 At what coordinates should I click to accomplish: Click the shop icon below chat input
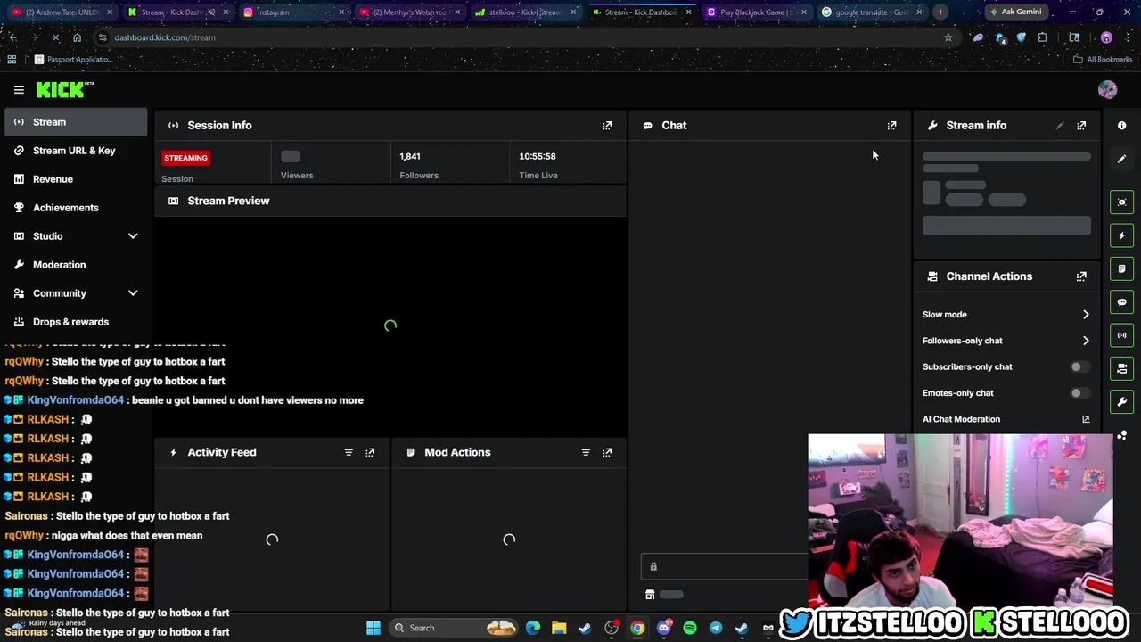650,595
